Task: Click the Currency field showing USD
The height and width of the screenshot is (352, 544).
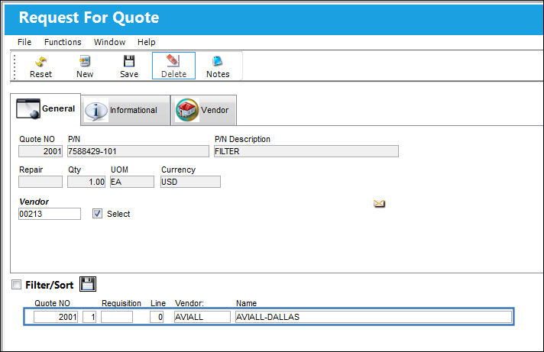Action: coord(190,182)
